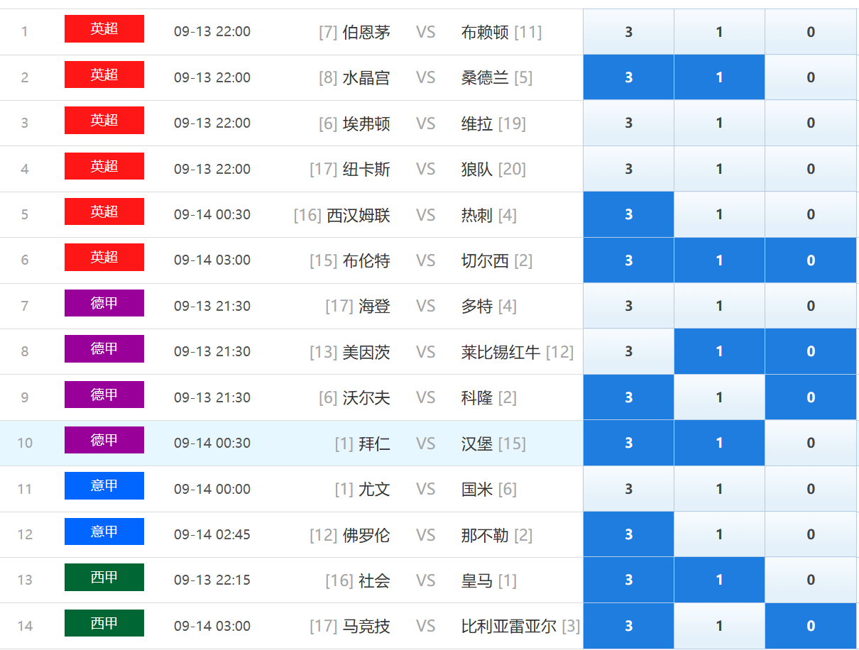Deselect 1 for 拜仁 vs 汉堡
This screenshot has height=650, width=859.
pyautogui.click(x=719, y=443)
